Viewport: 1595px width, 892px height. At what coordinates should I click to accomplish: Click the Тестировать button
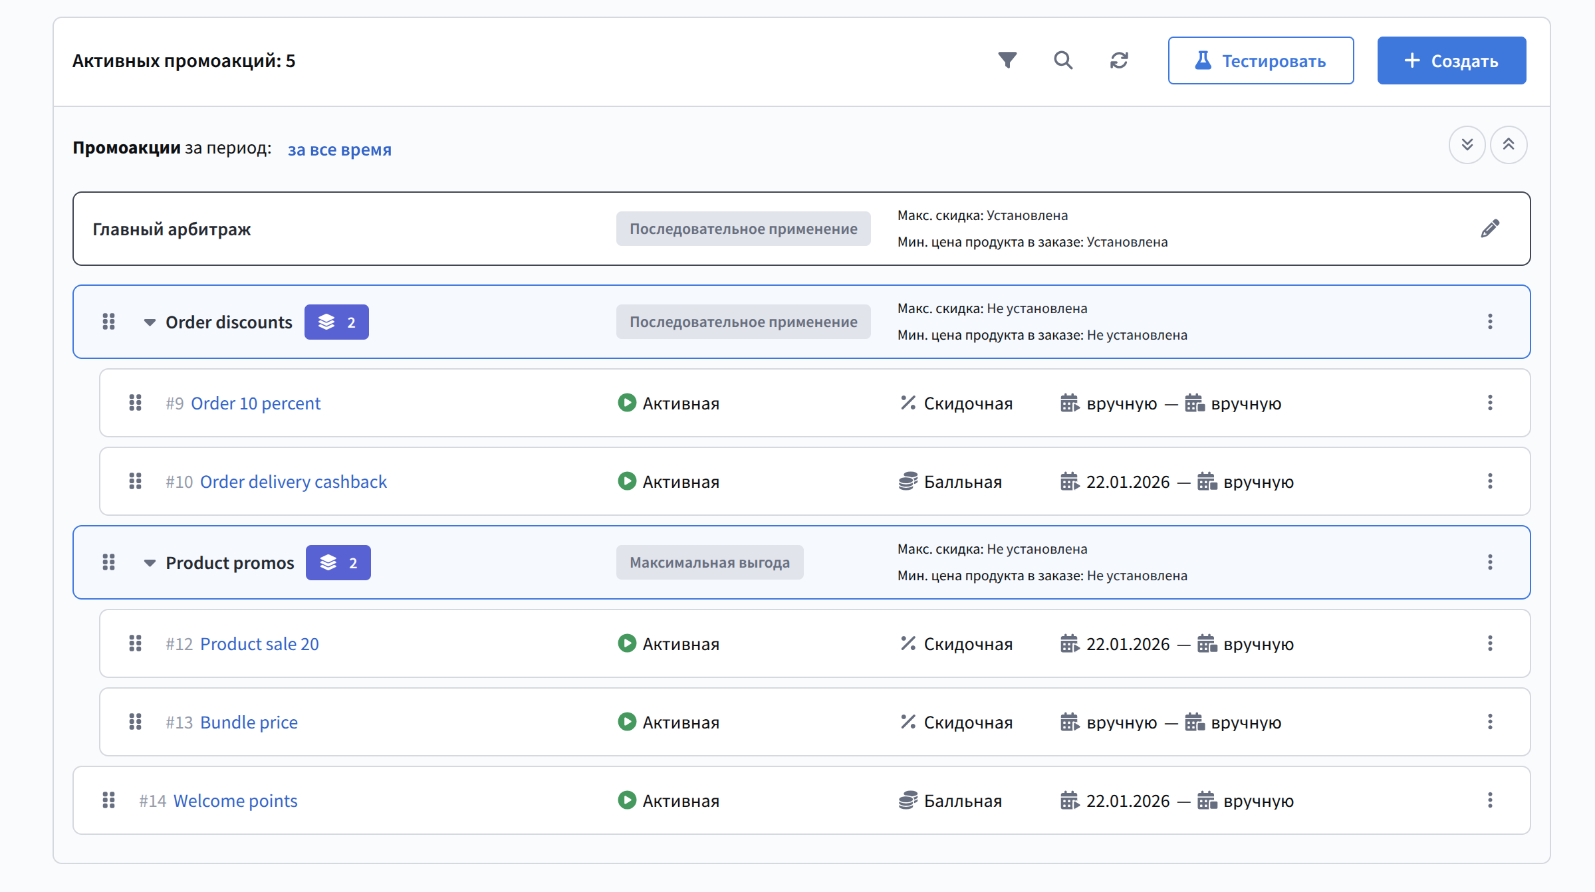(x=1261, y=60)
